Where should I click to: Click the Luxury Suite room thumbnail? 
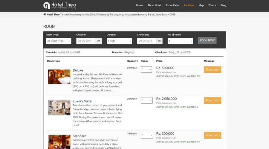pyautogui.click(x=59, y=107)
